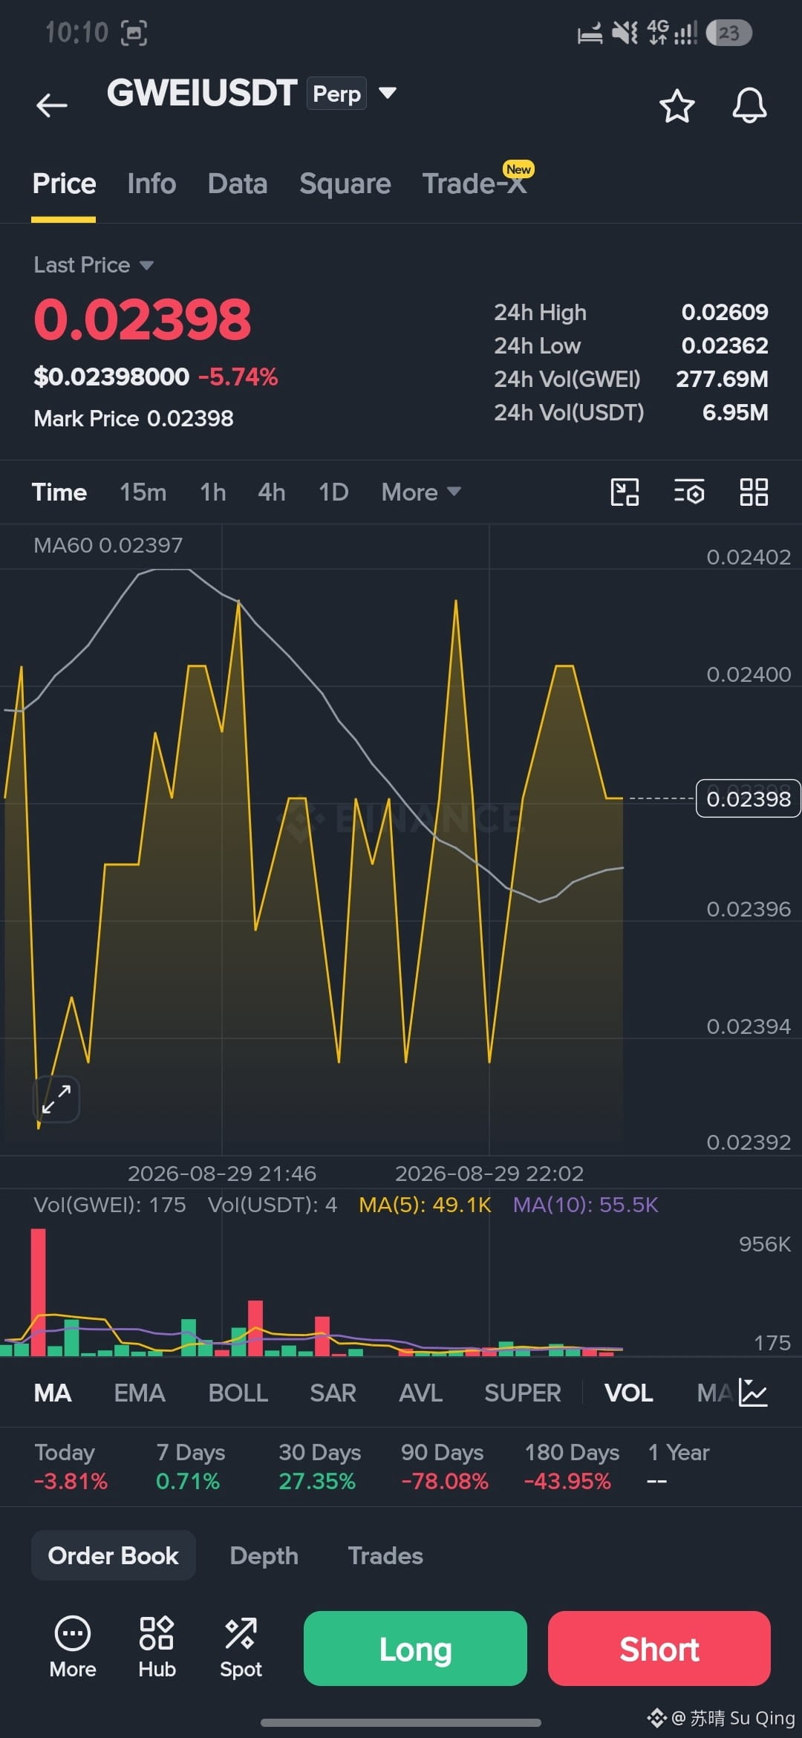Viewport: 802px width, 1738px height.
Task: Tap the MA(5): 49.1K volume label
Action: 425,1205
